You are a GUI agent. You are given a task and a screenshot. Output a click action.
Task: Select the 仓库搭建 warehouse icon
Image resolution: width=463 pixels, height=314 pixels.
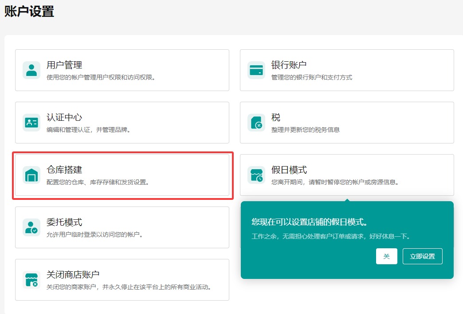pyautogui.click(x=31, y=175)
